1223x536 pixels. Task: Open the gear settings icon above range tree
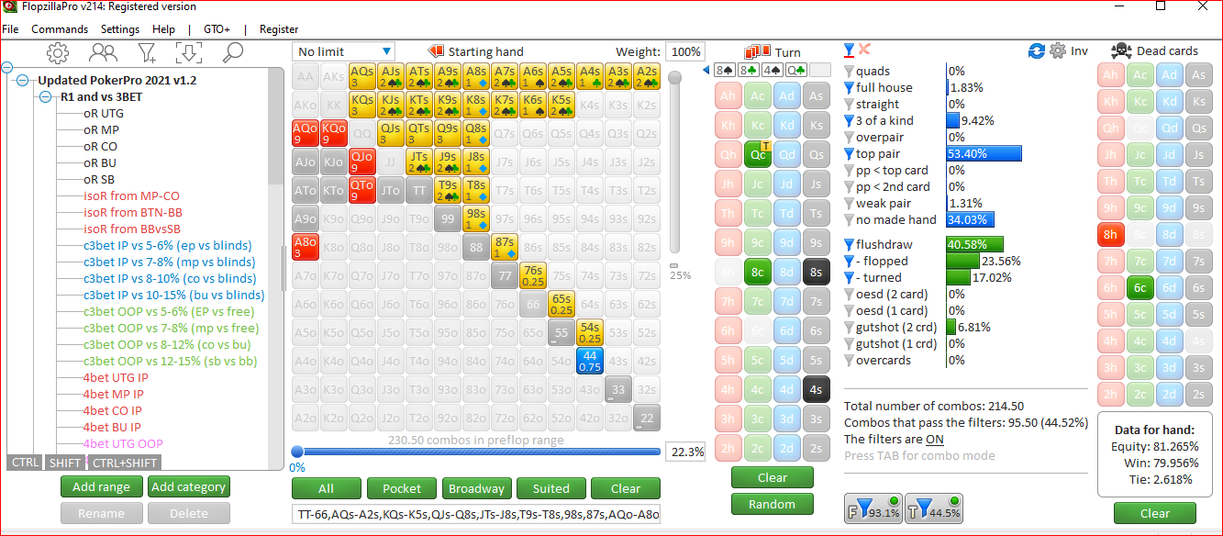(58, 52)
